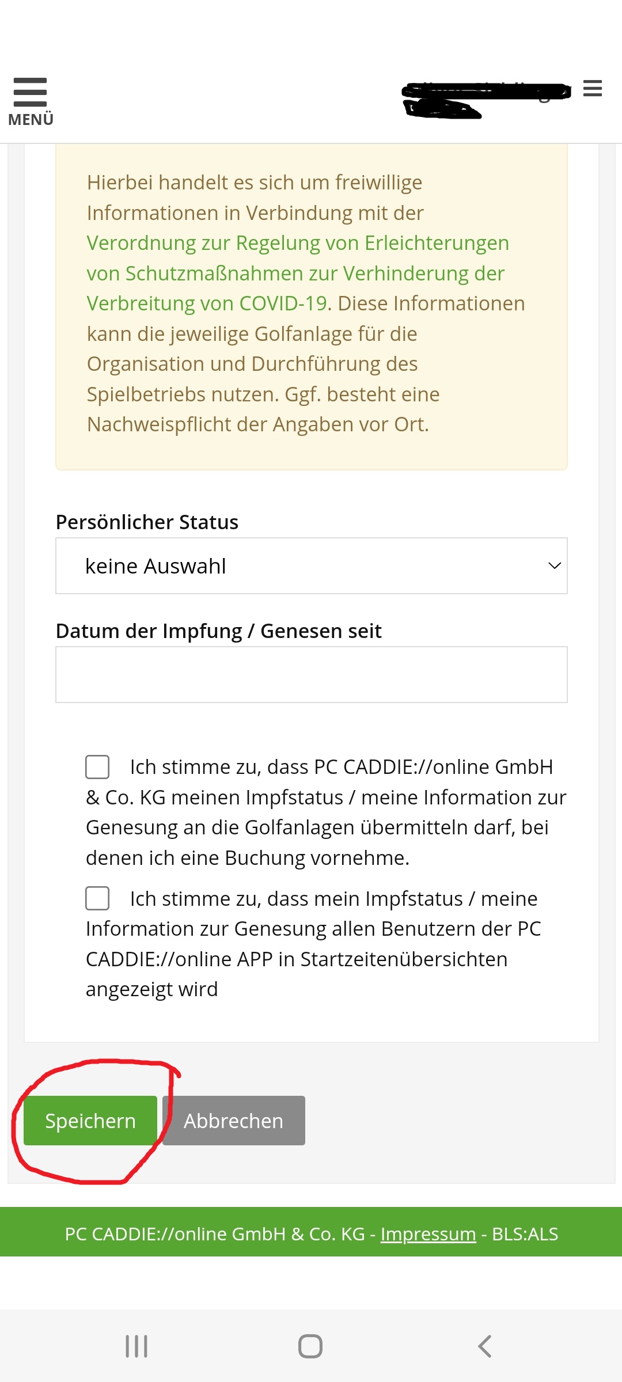622x1382 pixels.
Task: Go back with Android back arrow
Action: coord(485,1346)
